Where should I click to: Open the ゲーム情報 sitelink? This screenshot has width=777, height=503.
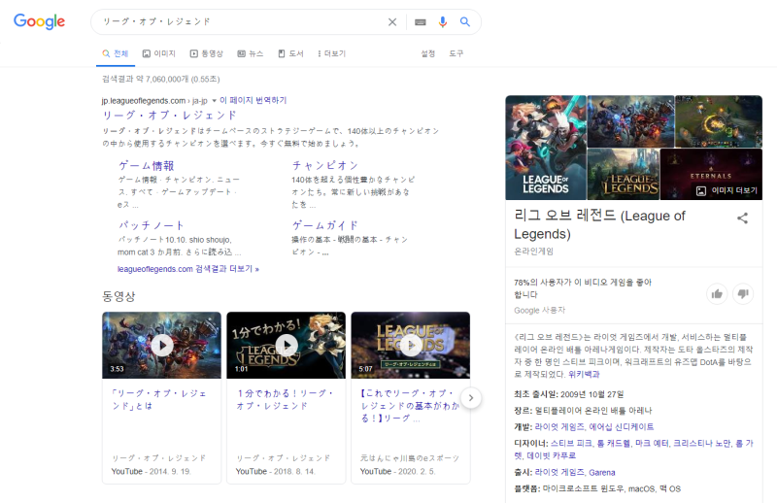pos(147,165)
